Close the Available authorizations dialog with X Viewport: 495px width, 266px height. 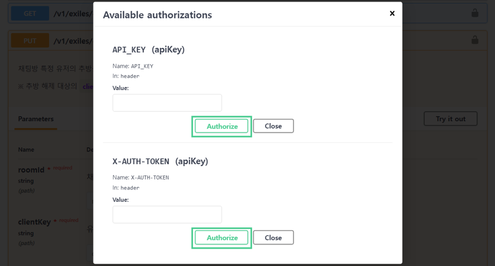pyautogui.click(x=392, y=13)
